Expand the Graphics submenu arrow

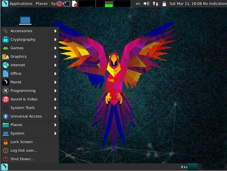pyautogui.click(x=55, y=57)
